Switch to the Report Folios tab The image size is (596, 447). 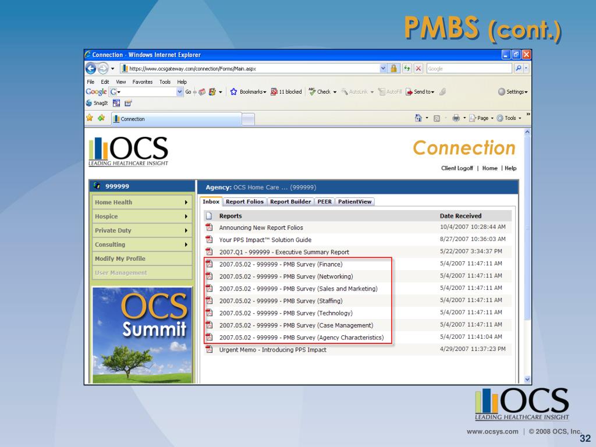(245, 201)
